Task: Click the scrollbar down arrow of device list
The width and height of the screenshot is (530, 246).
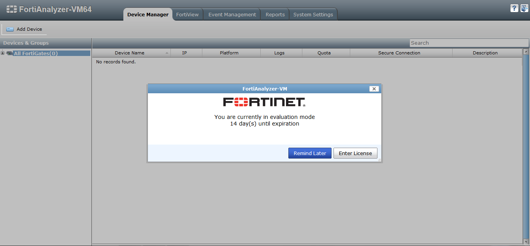Action: click(526, 241)
